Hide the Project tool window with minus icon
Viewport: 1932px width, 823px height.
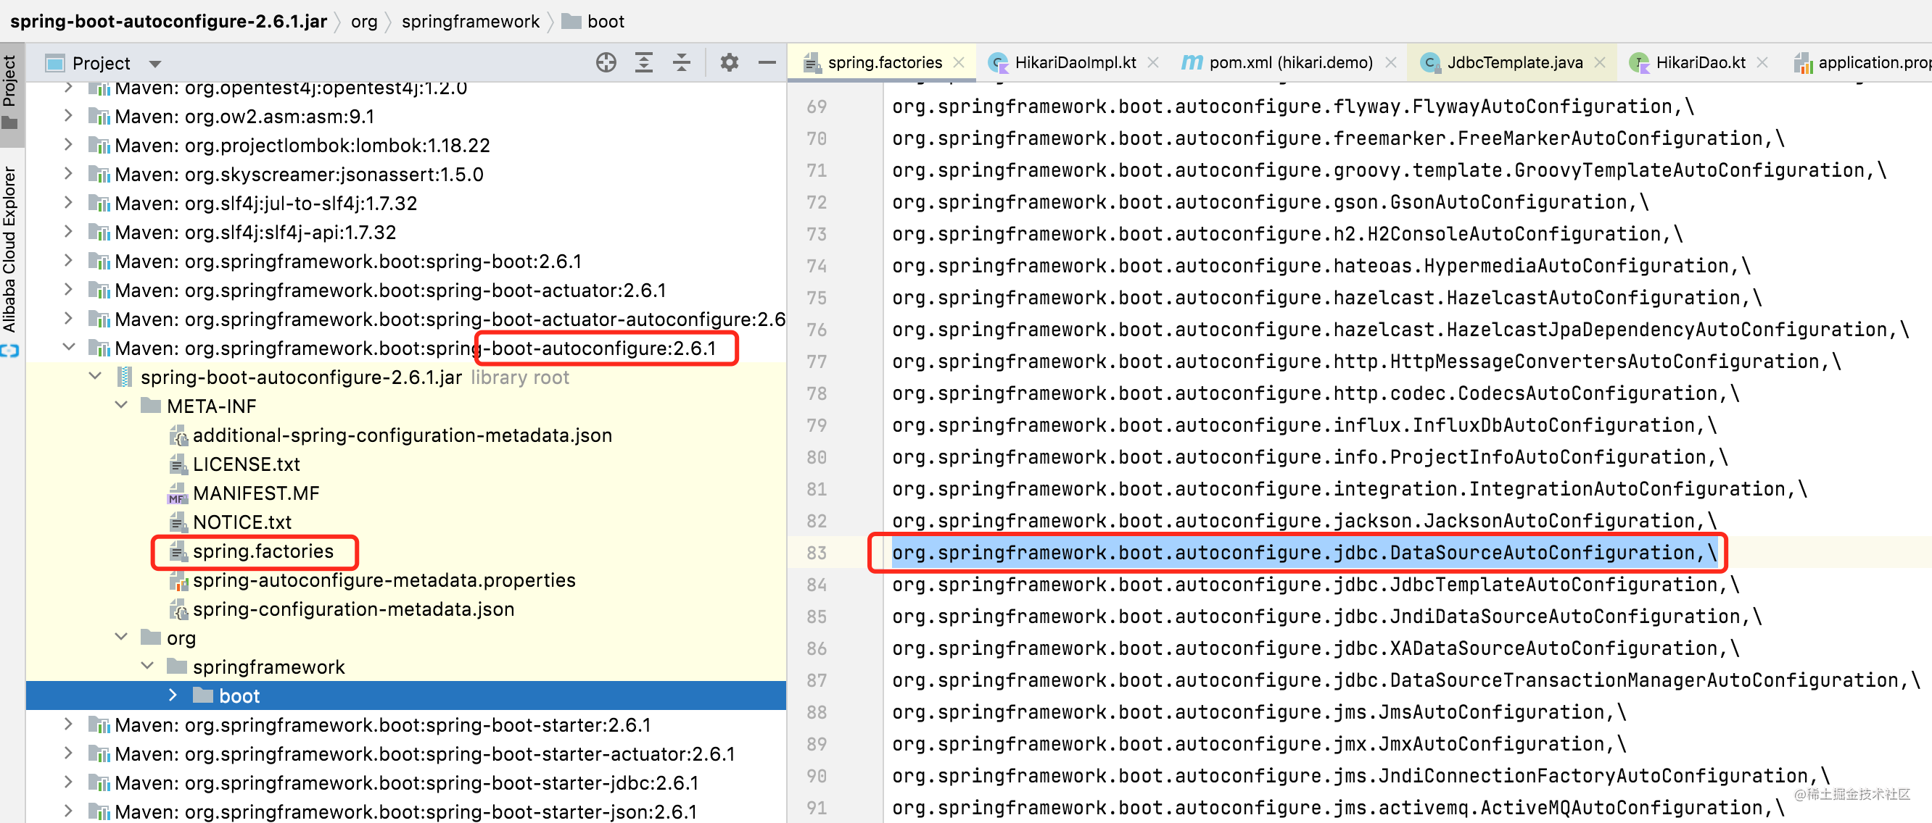point(767,62)
